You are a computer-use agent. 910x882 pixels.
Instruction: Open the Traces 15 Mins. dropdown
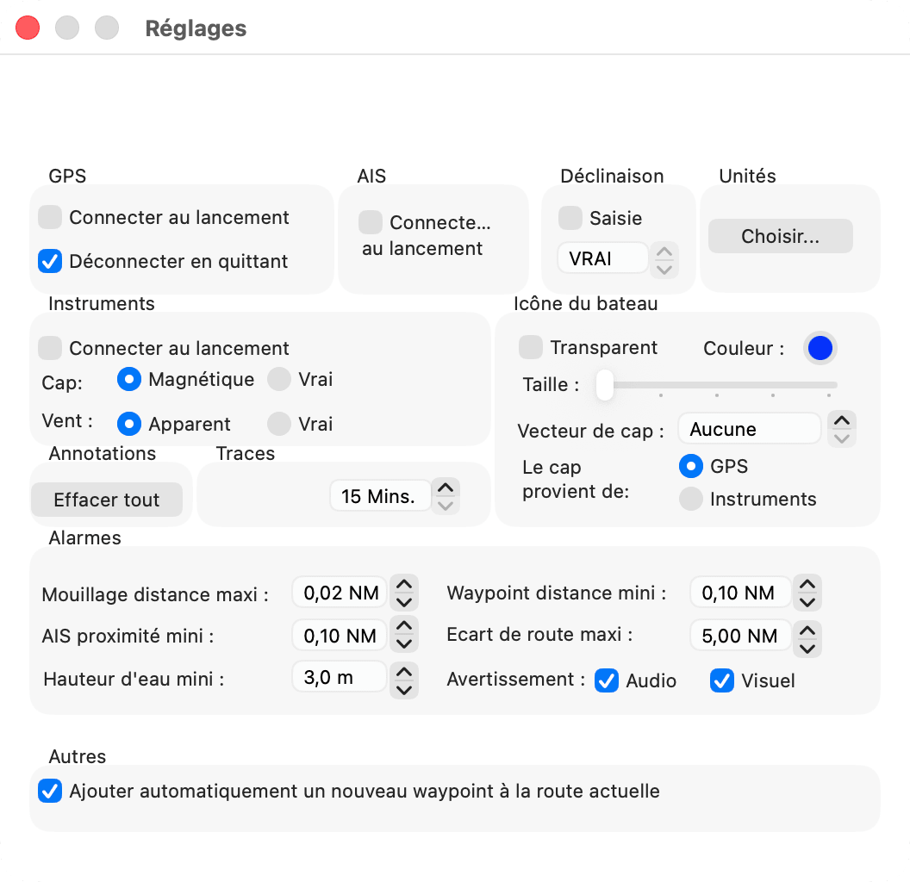pyautogui.click(x=381, y=496)
